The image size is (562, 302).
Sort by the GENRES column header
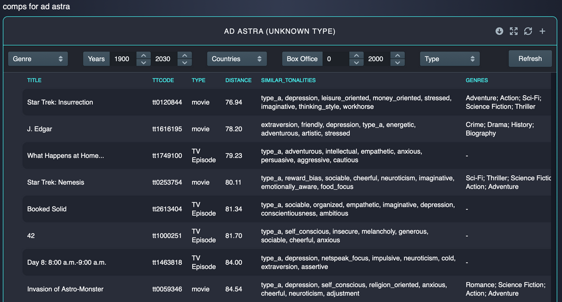[477, 80]
